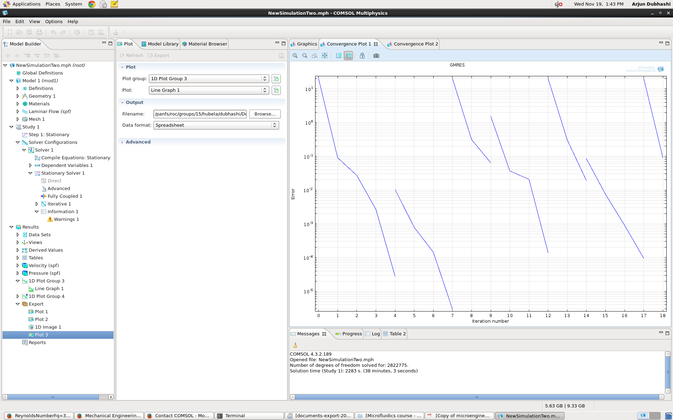Screen dimensions: 673x420
Task: Click go-to-source icon beside Plot group
Action: [276, 79]
